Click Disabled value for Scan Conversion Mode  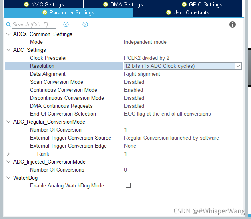[134, 82]
